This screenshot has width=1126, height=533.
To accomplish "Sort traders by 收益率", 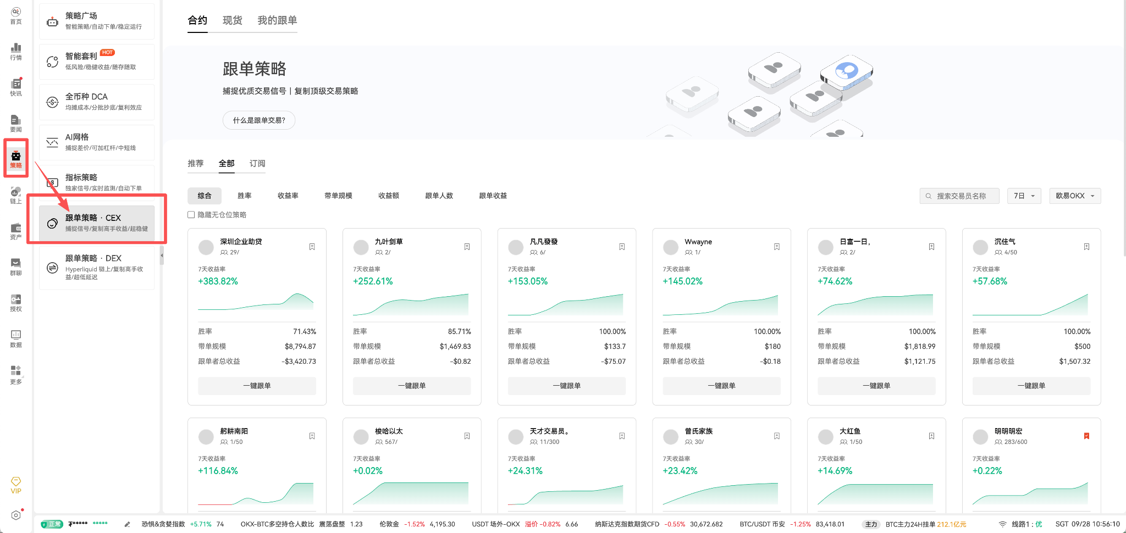I will (x=288, y=196).
